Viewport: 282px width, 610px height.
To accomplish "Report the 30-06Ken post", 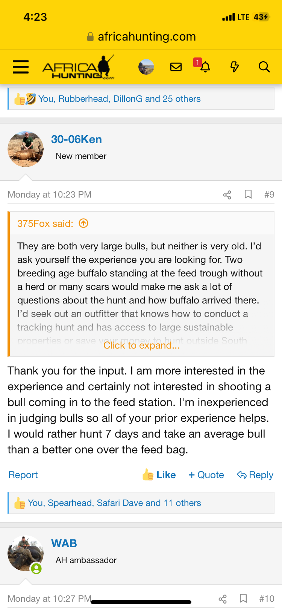I will tap(23, 475).
